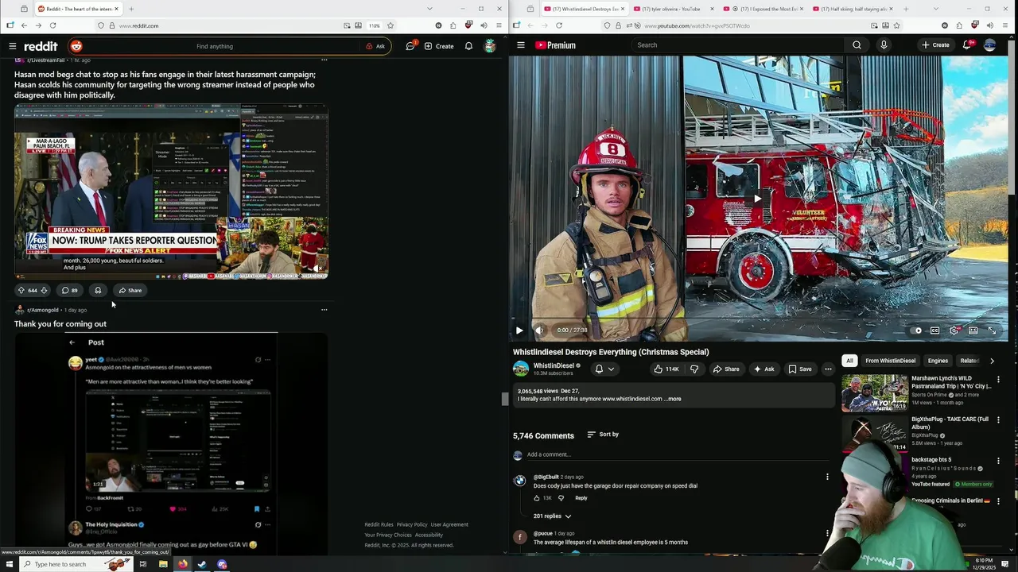Like BigEbuilt's comment
The width and height of the screenshot is (1018, 572).
537,498
